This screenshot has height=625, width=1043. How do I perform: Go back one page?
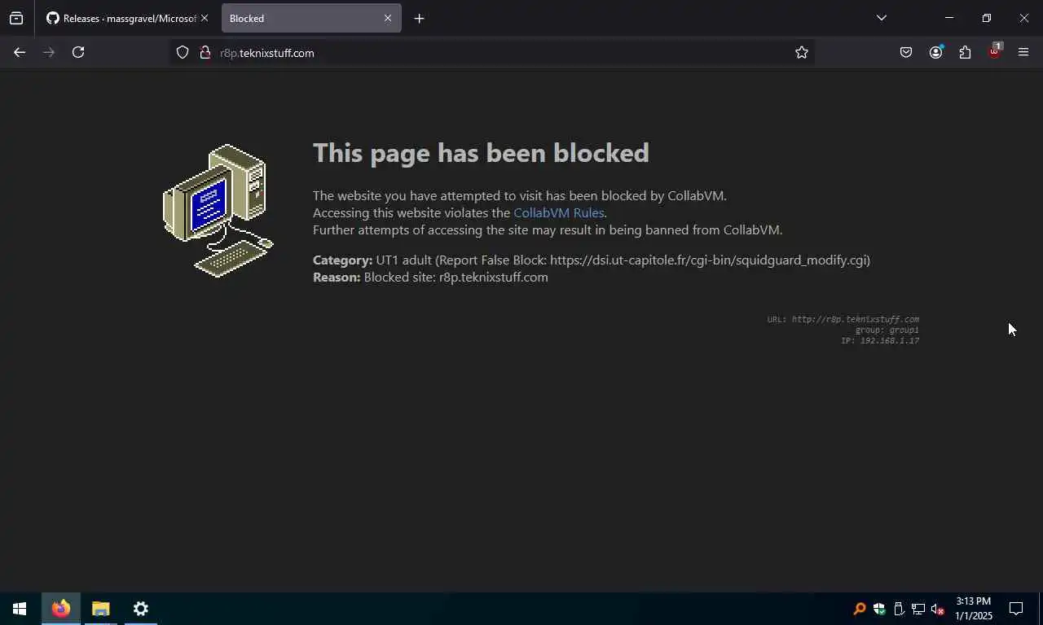click(20, 52)
